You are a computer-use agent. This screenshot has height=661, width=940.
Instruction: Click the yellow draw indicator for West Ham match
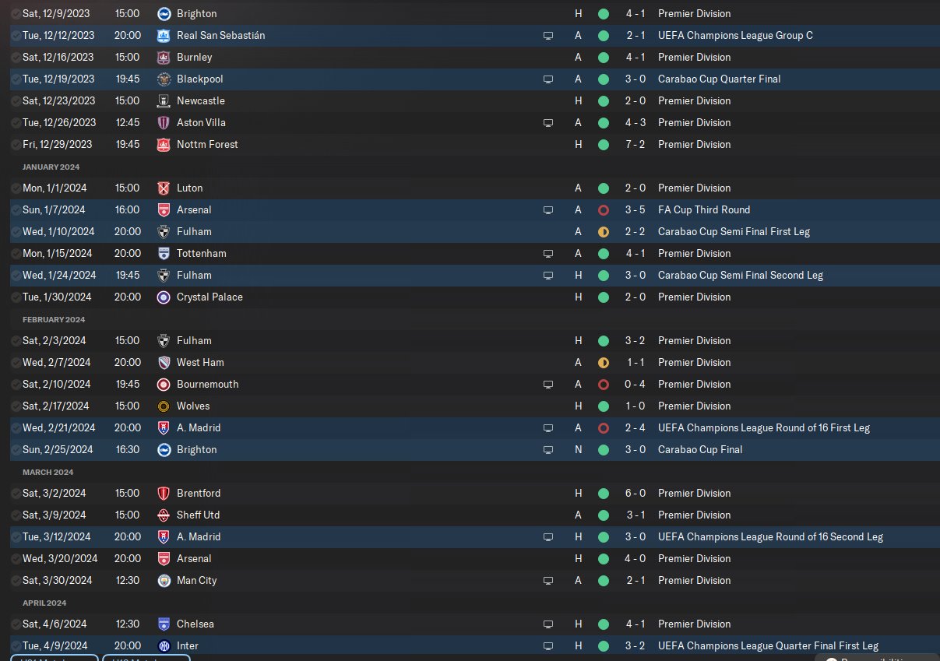pos(603,363)
